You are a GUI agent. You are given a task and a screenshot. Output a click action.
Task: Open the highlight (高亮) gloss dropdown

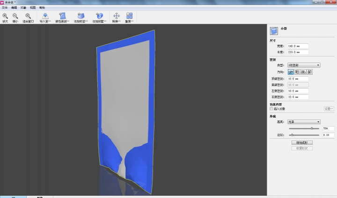pos(304,122)
